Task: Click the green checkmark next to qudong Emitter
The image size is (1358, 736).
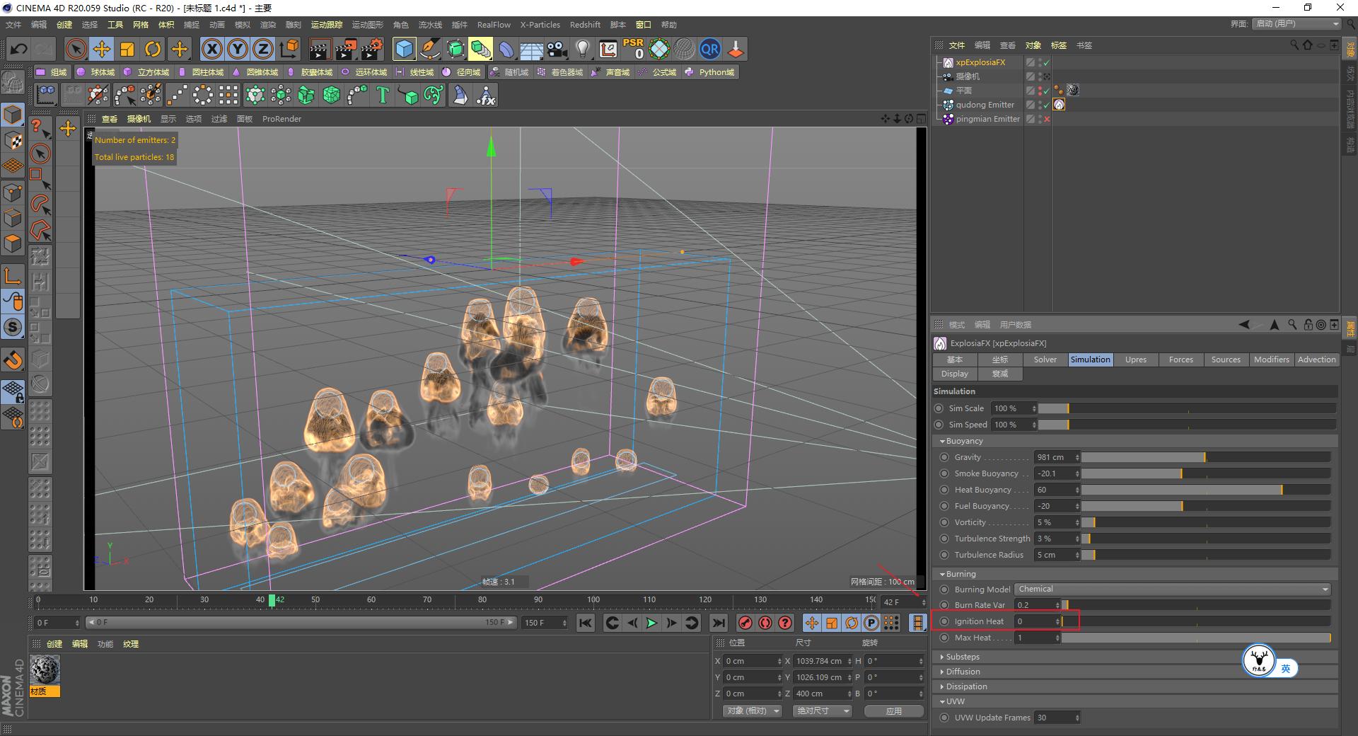Action: tap(1045, 104)
